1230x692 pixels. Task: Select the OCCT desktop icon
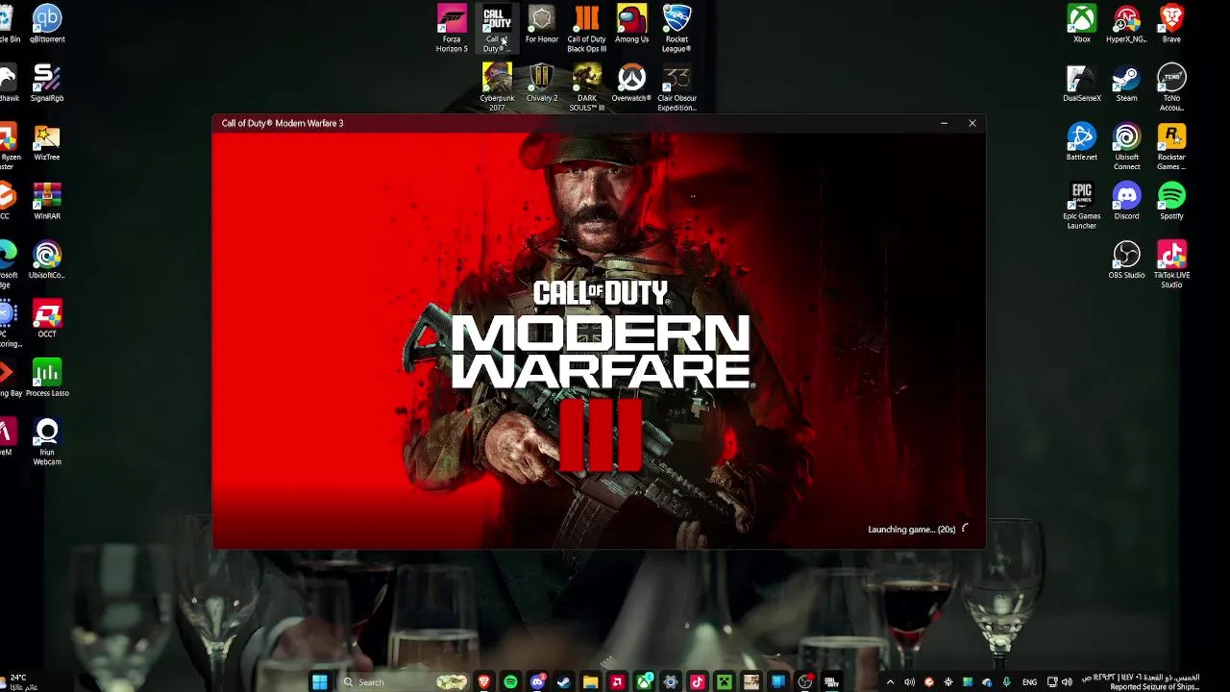(47, 319)
